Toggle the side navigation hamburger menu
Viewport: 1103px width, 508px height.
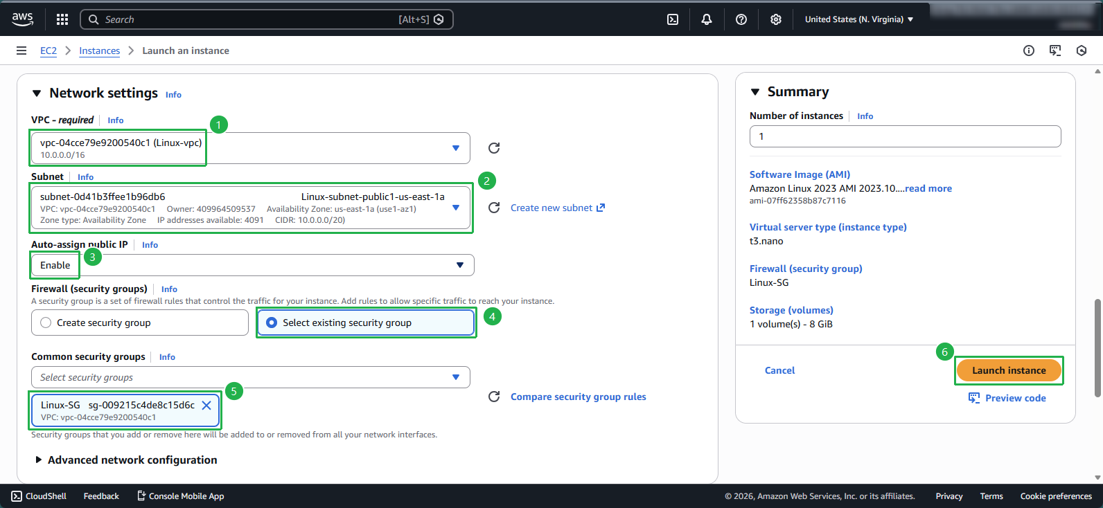pyautogui.click(x=21, y=51)
